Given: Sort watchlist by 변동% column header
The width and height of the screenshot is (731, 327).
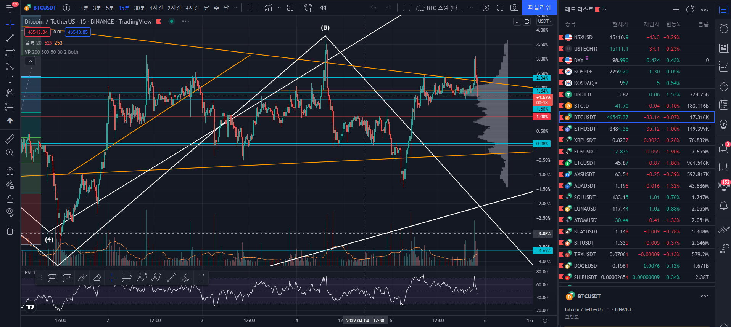Looking at the screenshot, I should click(673, 24).
